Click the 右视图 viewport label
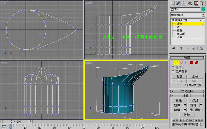The image size is (207, 129). click(4, 63)
